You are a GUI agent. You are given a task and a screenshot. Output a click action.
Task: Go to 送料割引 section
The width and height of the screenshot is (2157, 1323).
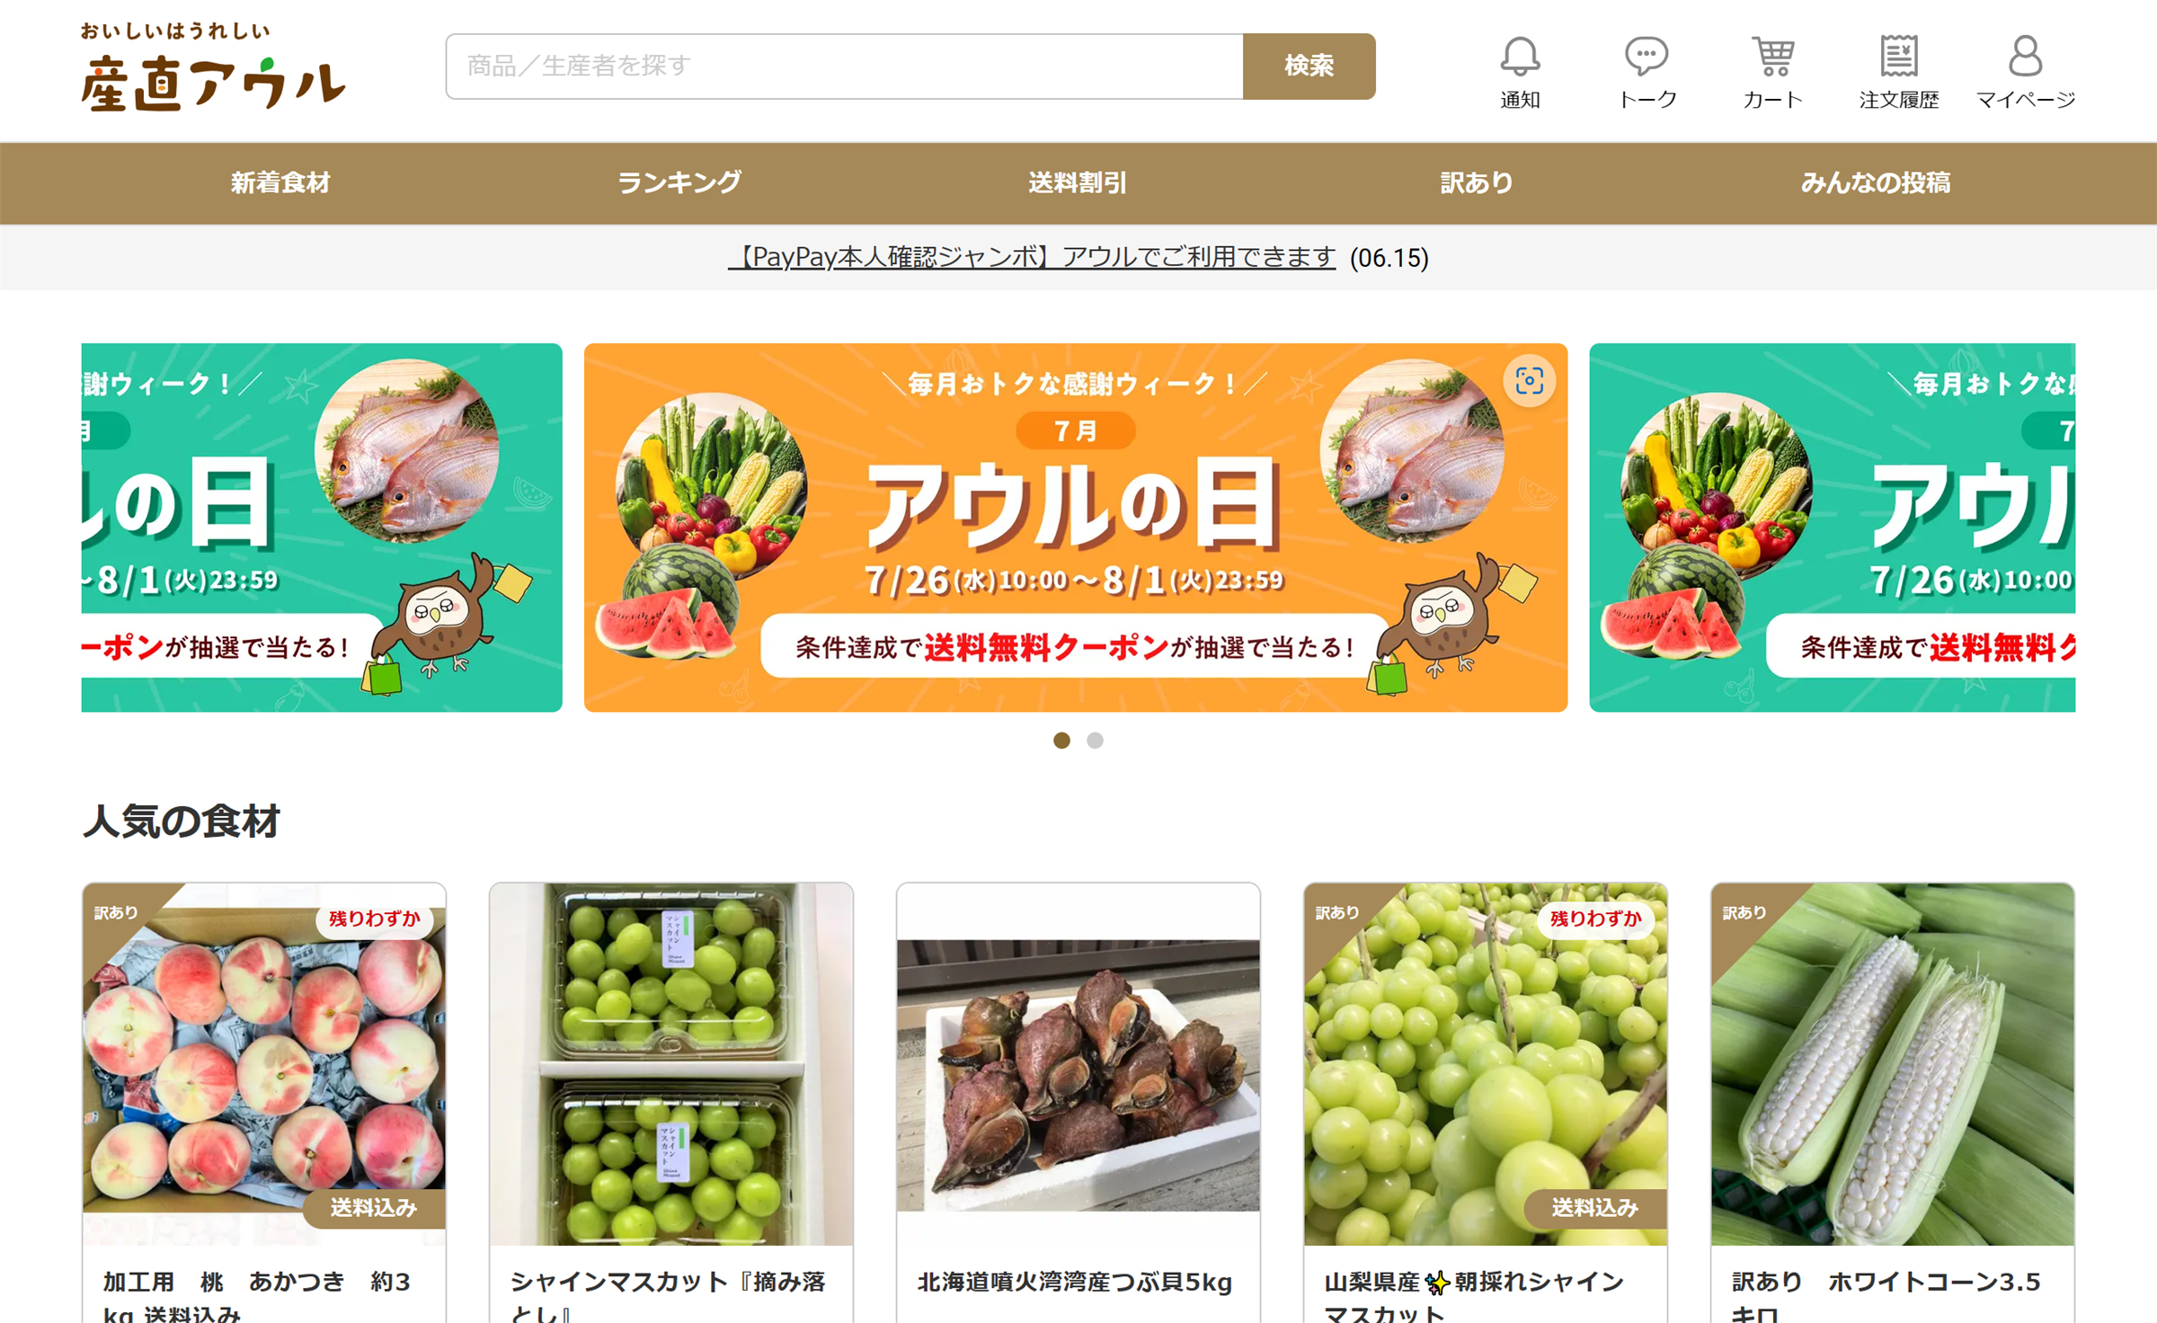coord(1078,183)
